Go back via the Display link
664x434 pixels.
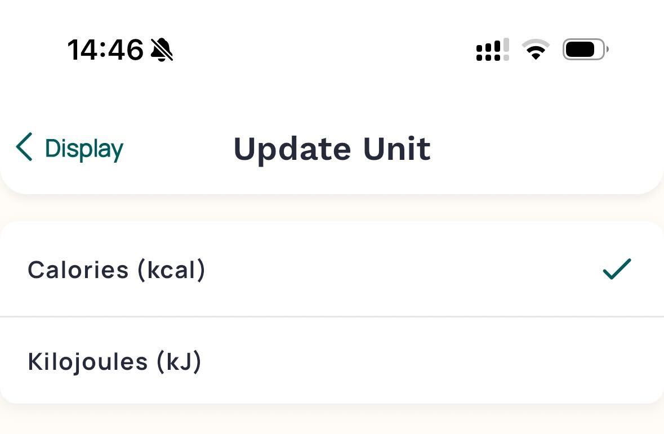point(83,149)
